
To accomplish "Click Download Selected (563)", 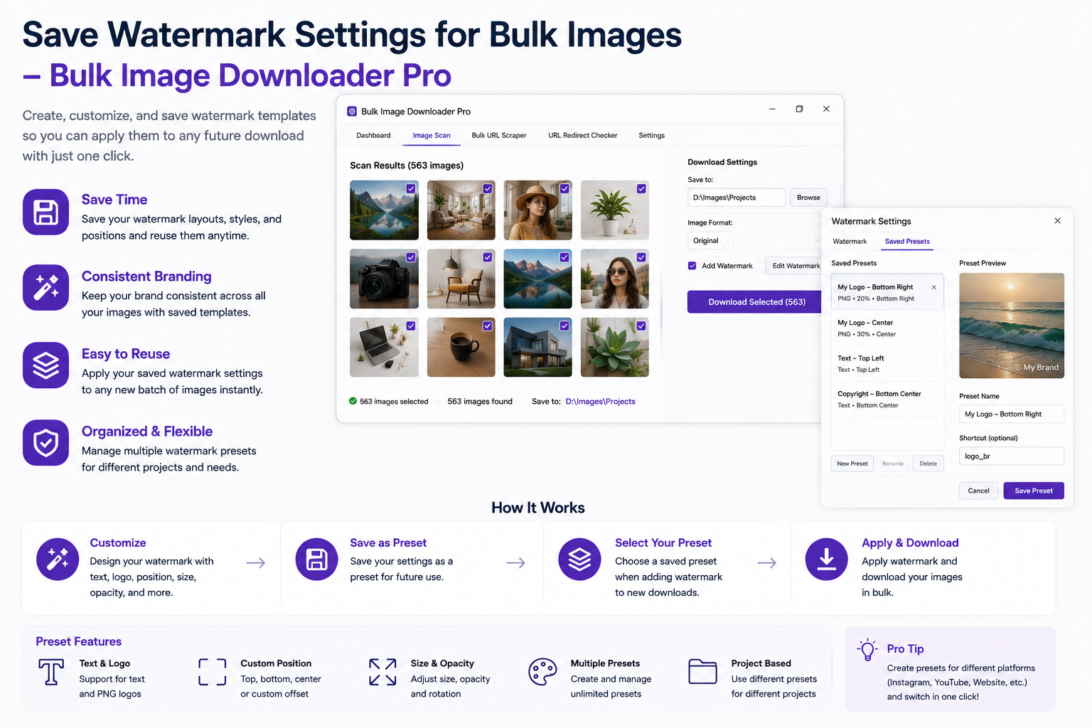I will tap(754, 302).
